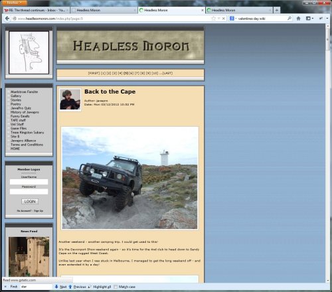Open the 4WD lighthouse photo
Screen dimensions: 332x292
pos(129,178)
